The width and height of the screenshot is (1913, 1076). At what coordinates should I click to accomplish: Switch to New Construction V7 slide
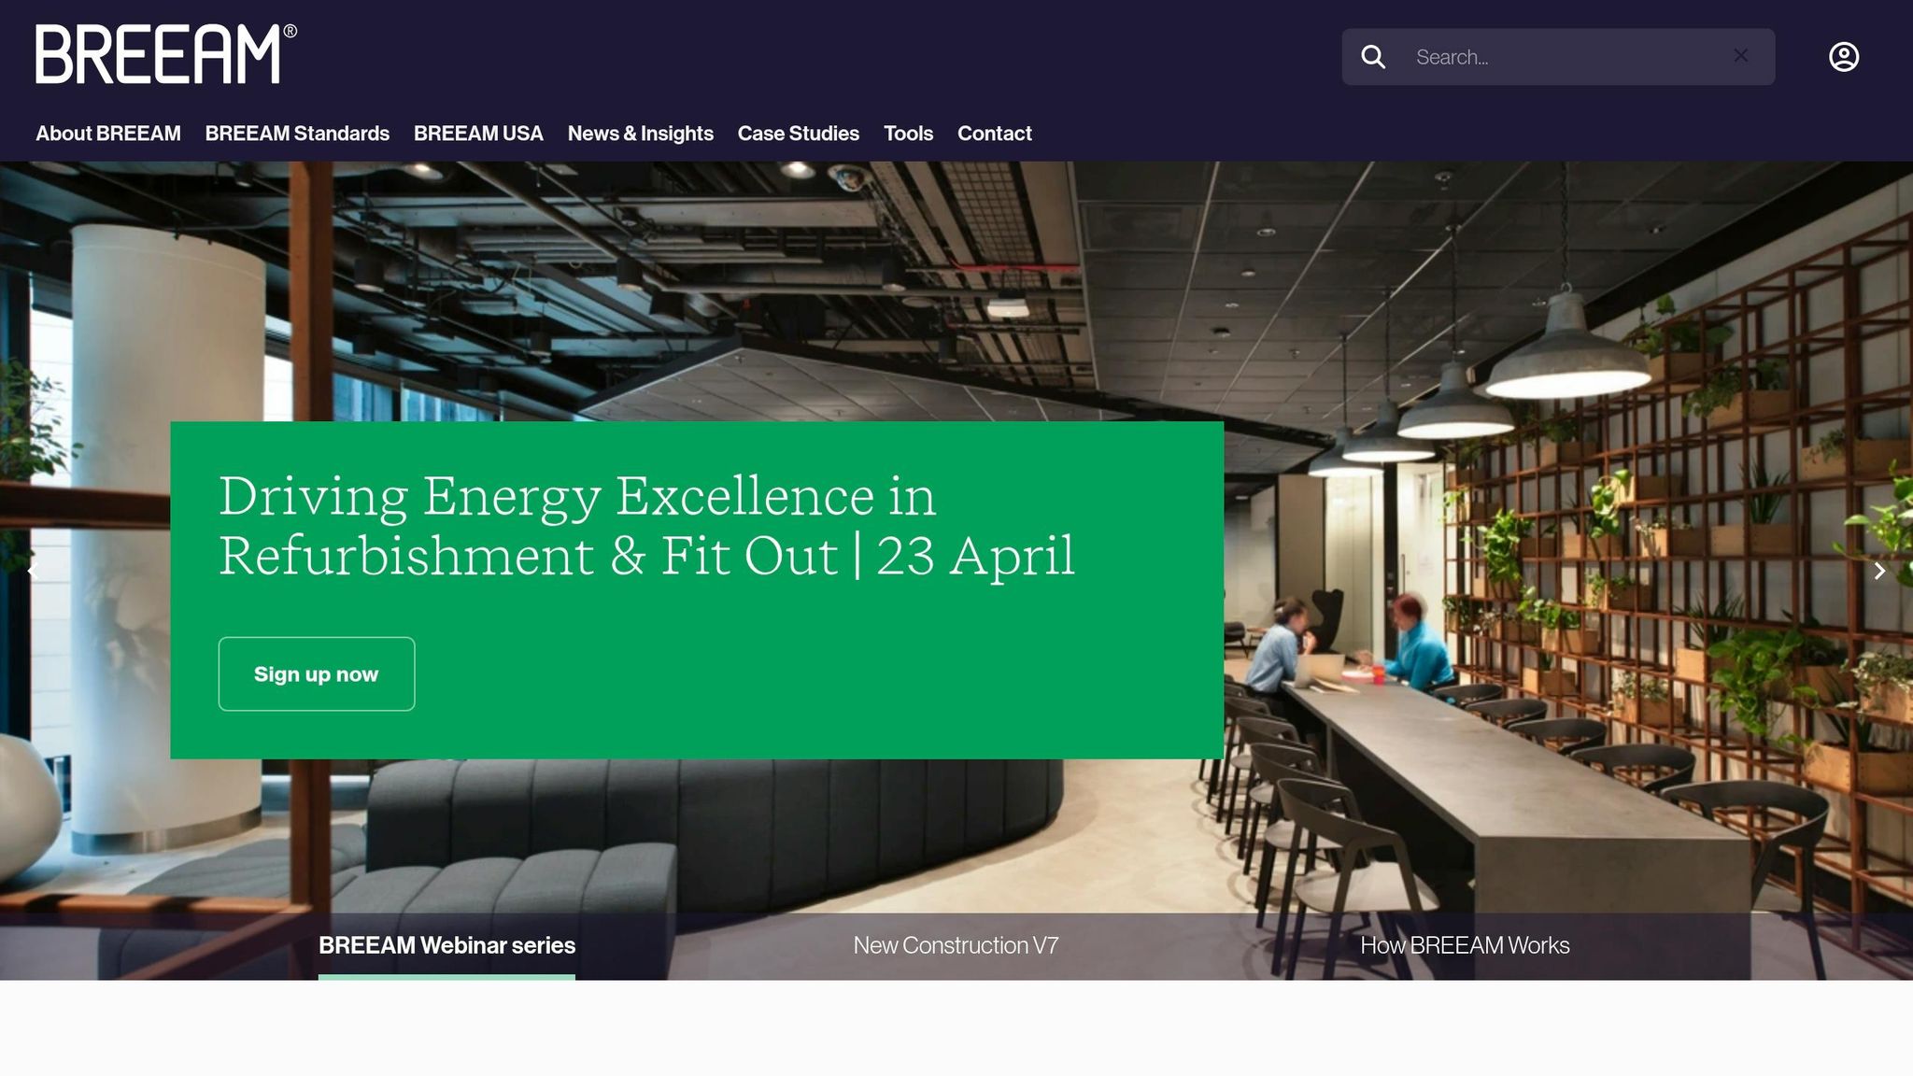[x=956, y=945]
